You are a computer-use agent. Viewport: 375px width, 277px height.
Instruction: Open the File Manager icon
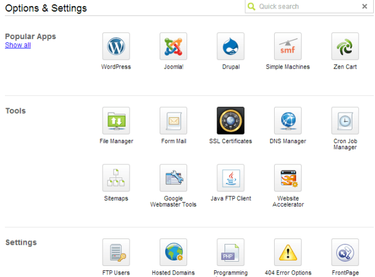tap(116, 120)
